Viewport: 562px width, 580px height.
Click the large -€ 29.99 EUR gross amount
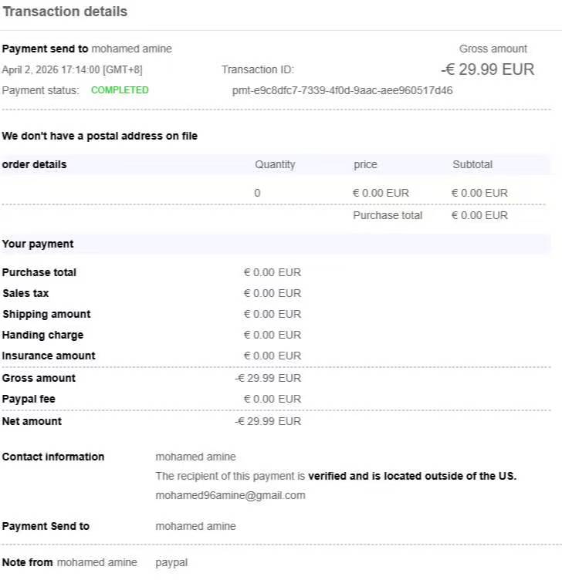coord(487,69)
